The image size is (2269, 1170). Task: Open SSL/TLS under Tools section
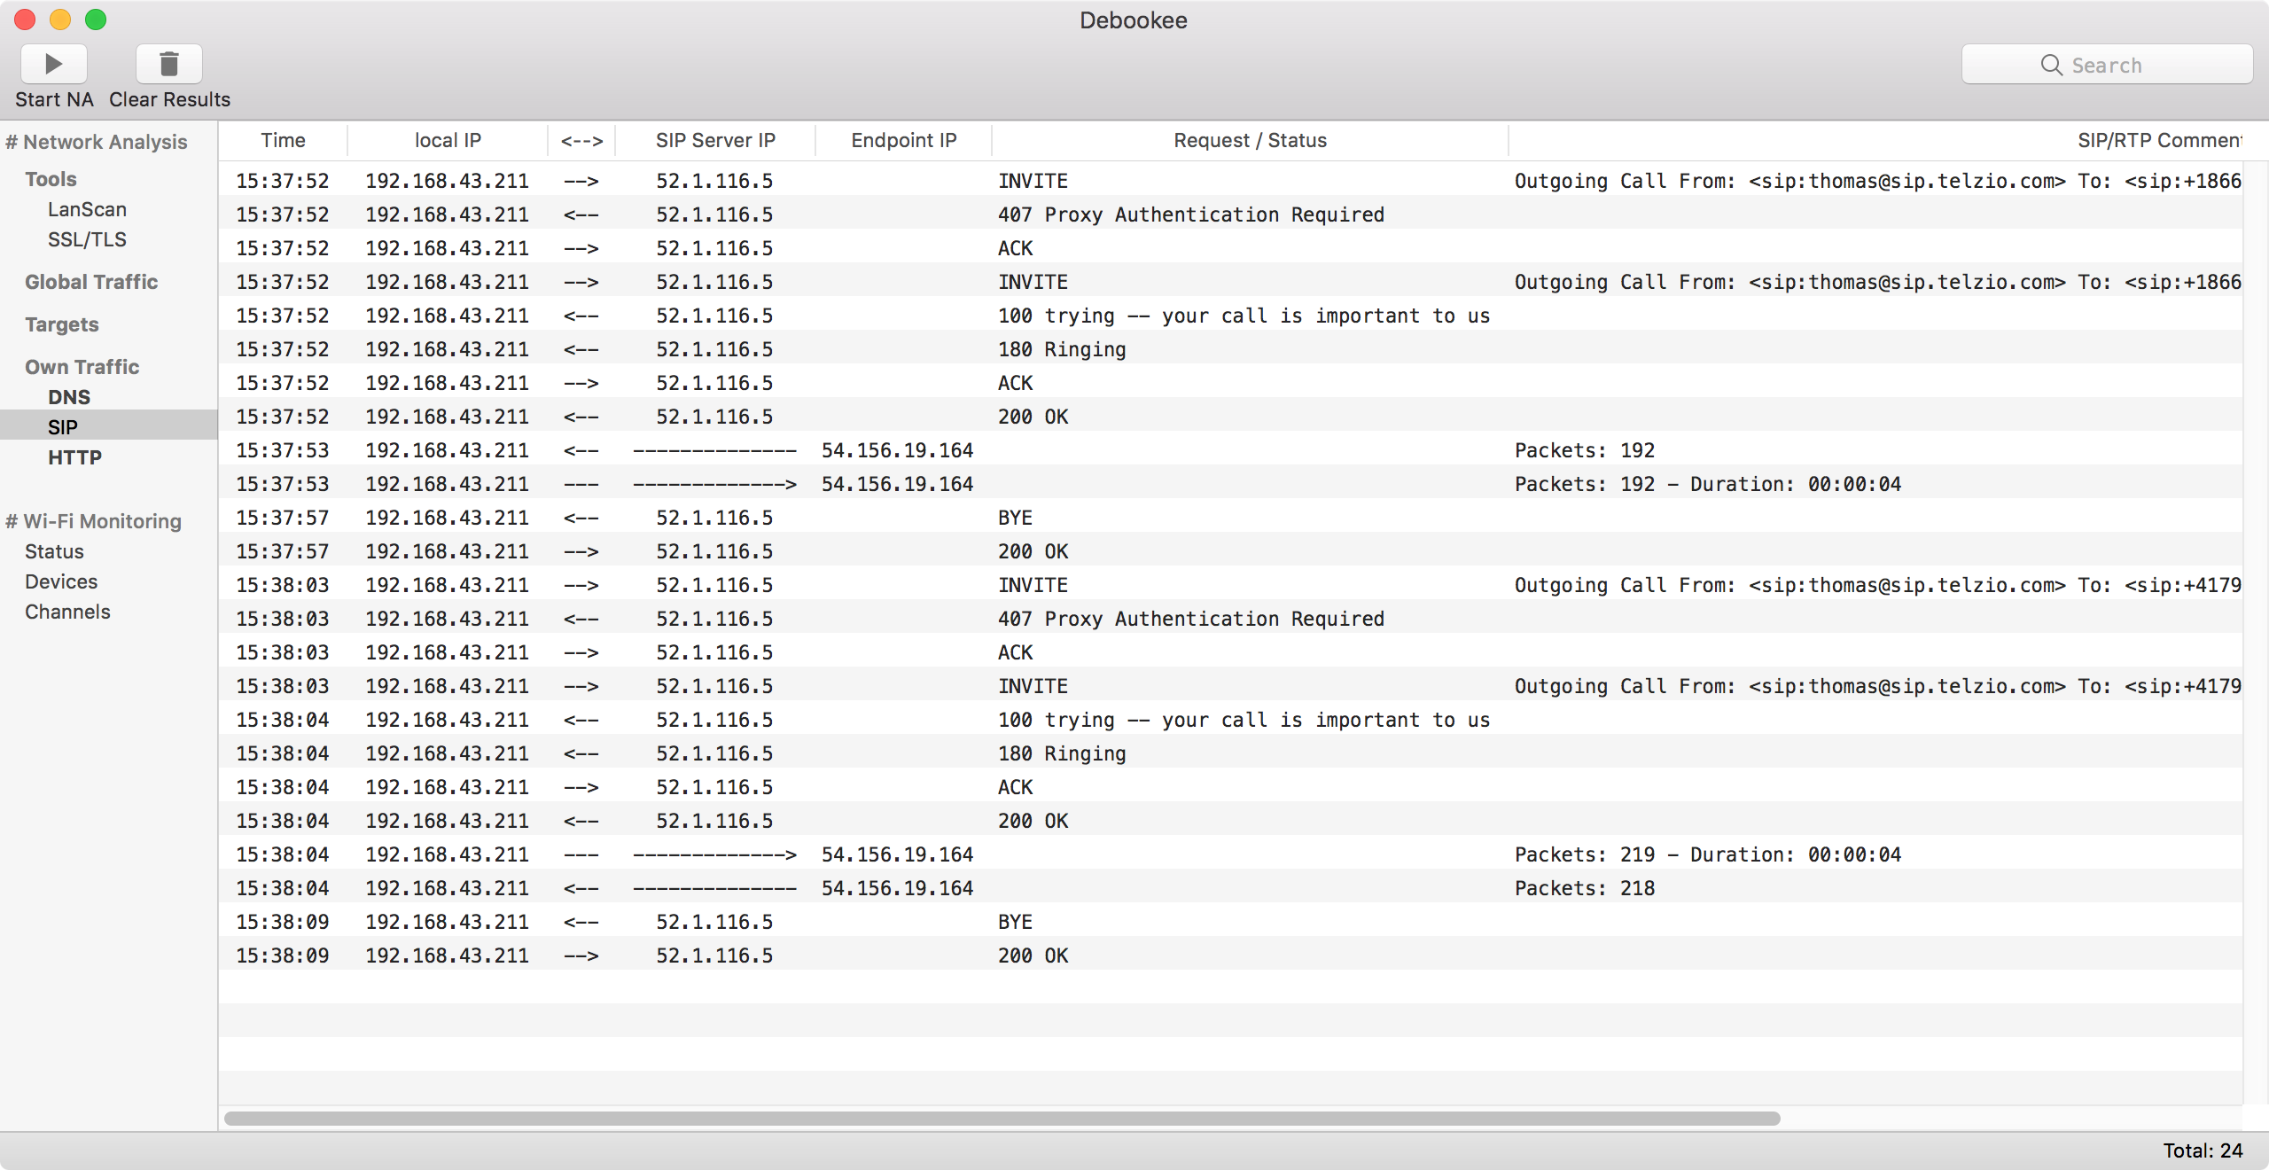83,238
